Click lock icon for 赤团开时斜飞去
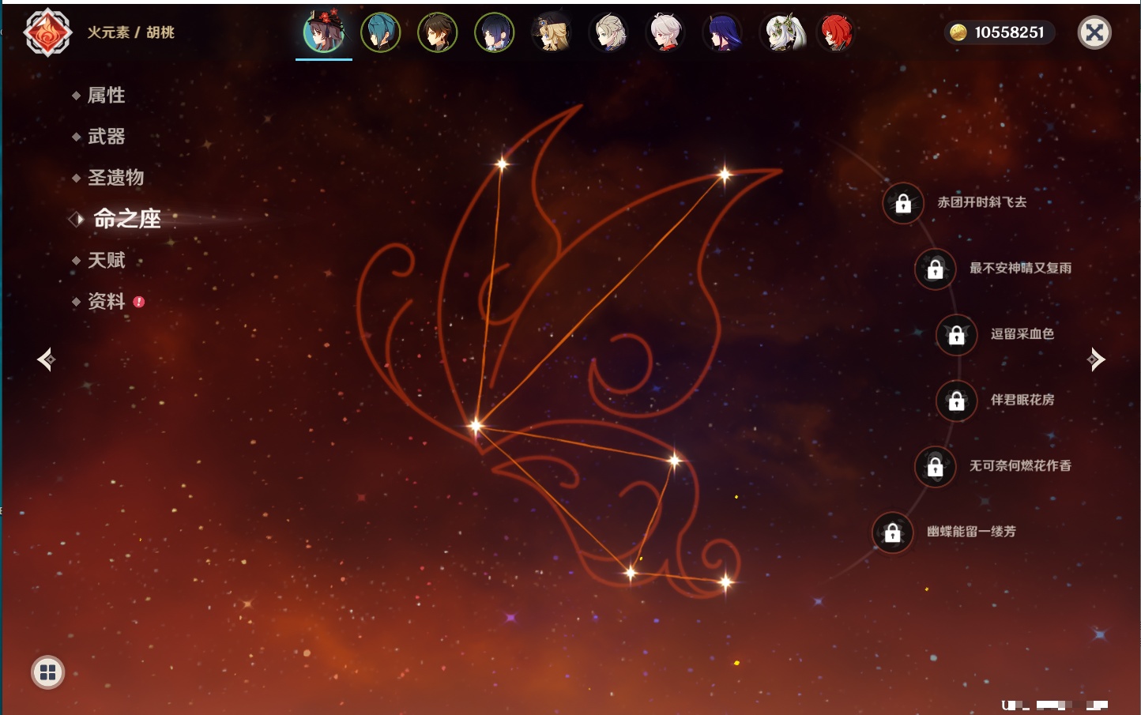1141x715 pixels. pos(903,203)
